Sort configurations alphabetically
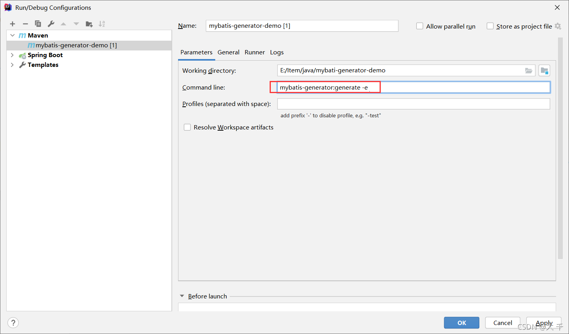569x334 pixels. pos(102,24)
